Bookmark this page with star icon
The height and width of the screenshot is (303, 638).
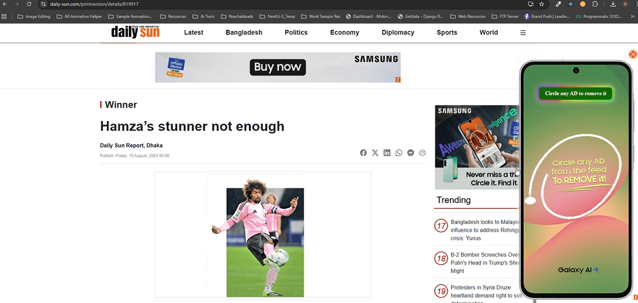tap(542, 4)
